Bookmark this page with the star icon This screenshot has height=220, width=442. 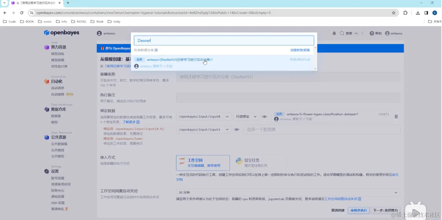[394, 13]
